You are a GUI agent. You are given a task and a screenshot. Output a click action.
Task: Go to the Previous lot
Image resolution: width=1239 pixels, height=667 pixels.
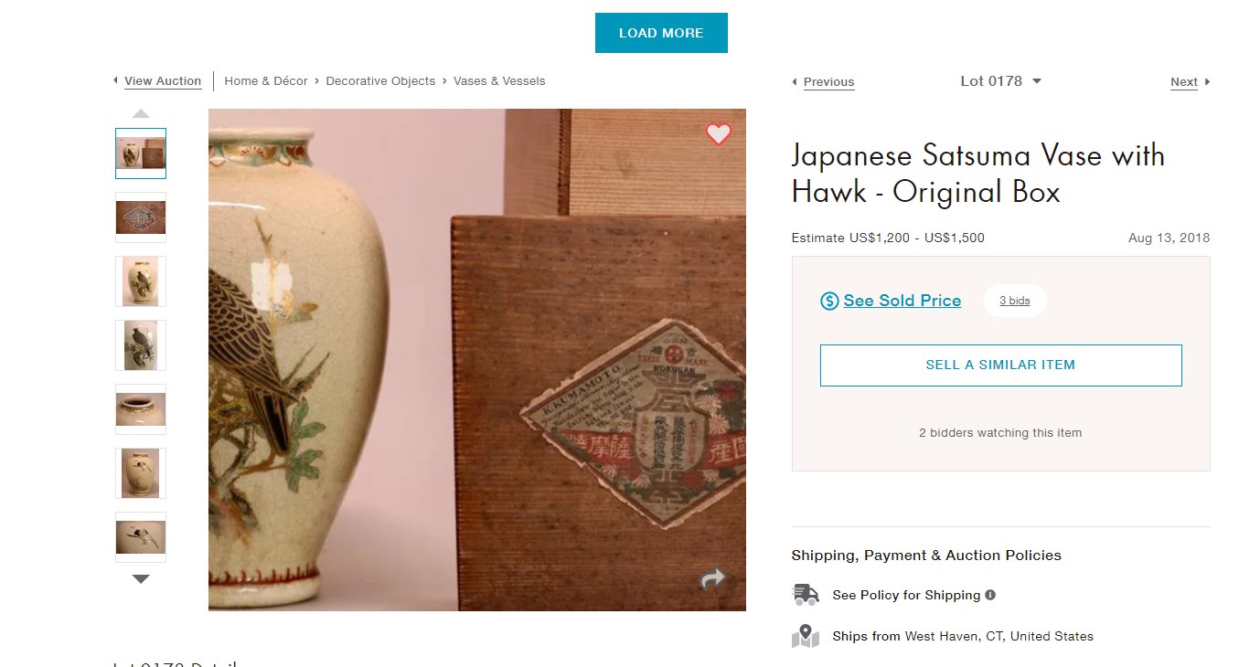(x=828, y=82)
